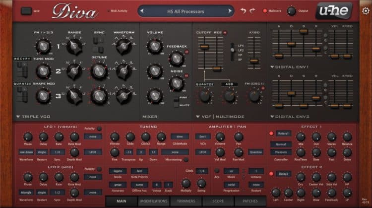Expand the Digital Env 1 menu
Viewport: 372px width, 208px height.
[x=272, y=67]
